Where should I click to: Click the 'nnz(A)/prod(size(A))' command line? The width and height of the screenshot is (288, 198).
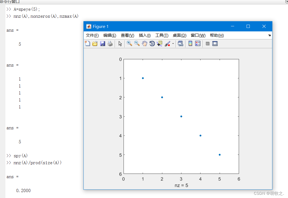pos(37,163)
